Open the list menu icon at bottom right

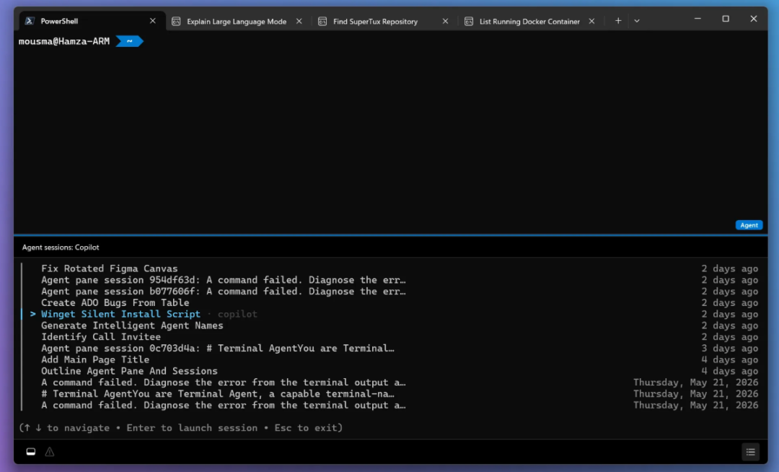pyautogui.click(x=751, y=452)
